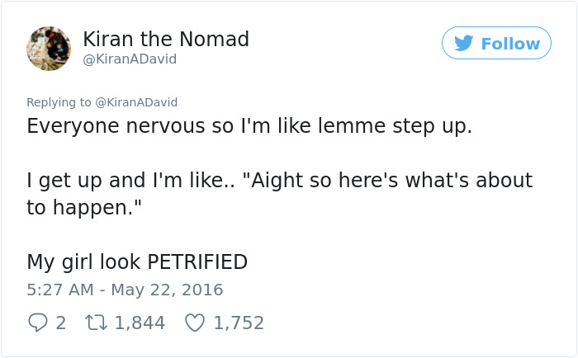Open Kiran the Nomad's profile avatar
The image size is (578, 358).
pyautogui.click(x=49, y=48)
